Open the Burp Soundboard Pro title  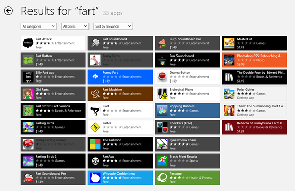point(185,39)
